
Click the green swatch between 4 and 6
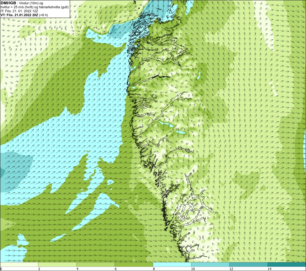[x=95, y=264]
